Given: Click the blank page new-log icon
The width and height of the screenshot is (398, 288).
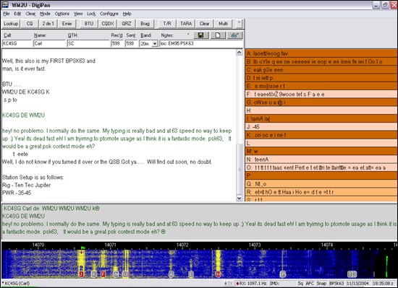Looking at the screenshot, I should 218,35.
